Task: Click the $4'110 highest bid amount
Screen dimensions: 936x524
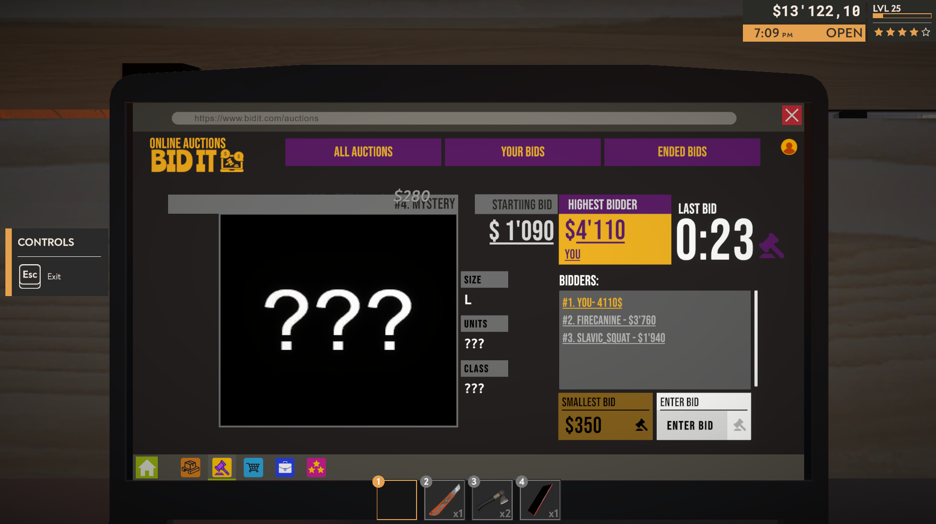Action: tap(595, 230)
